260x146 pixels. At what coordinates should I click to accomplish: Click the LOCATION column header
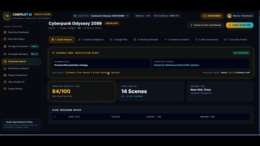click(115, 117)
